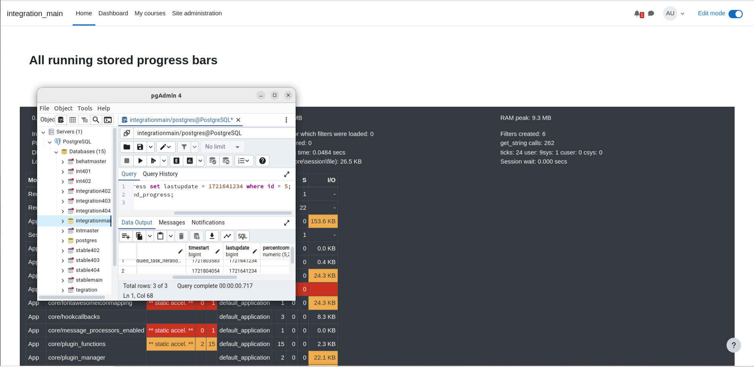This screenshot has height=367, width=754.
Task: Run the query with Execute play icon
Action: (140, 160)
